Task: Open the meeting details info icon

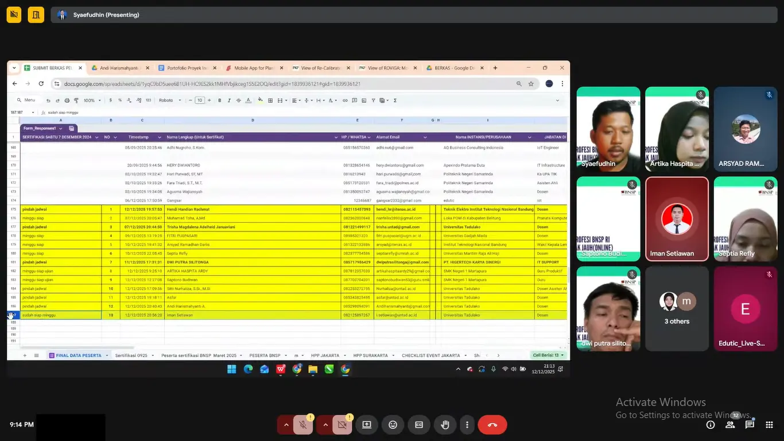Action: click(711, 425)
